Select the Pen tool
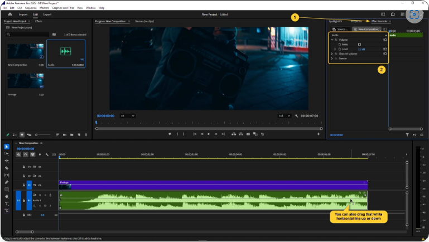 [7, 182]
